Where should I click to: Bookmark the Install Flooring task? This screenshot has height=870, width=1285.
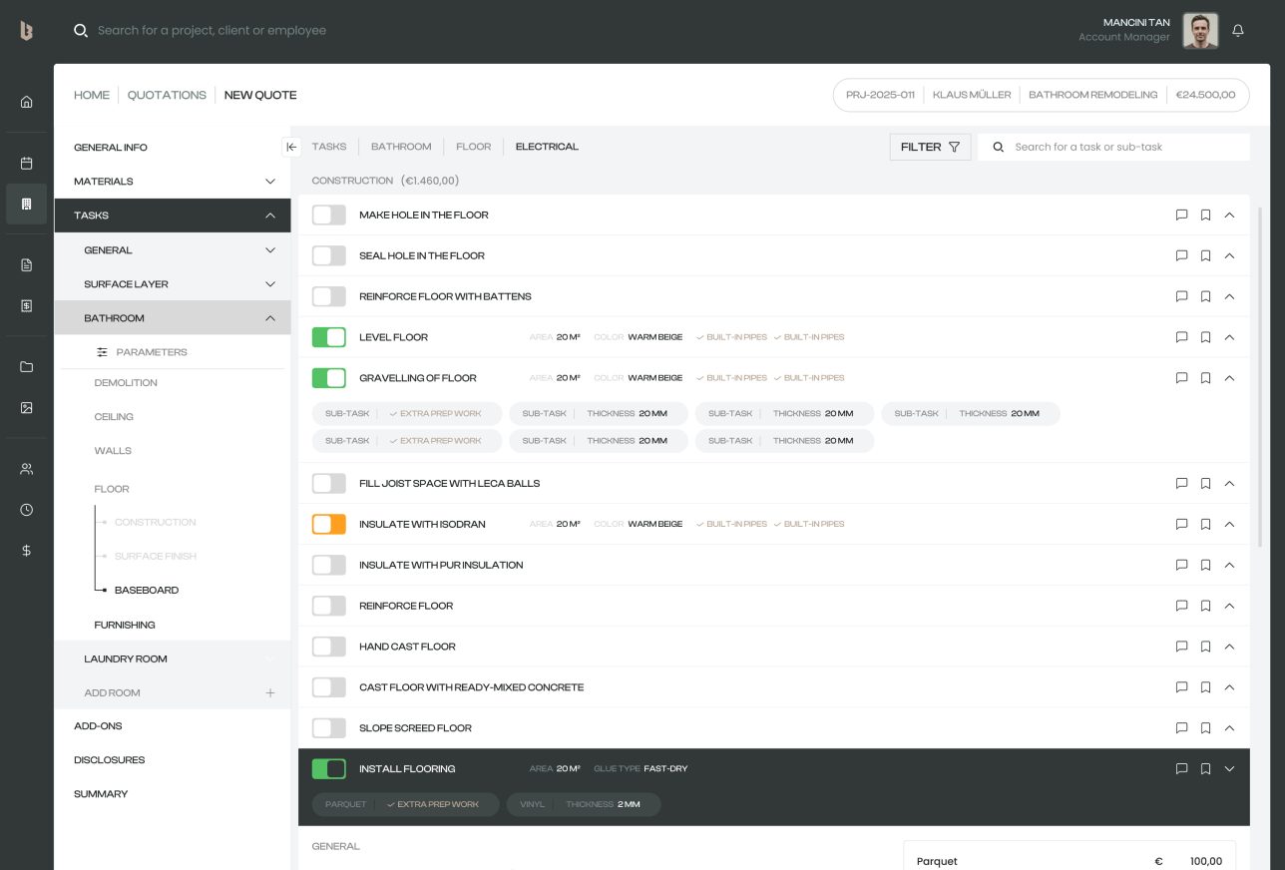pos(1205,769)
